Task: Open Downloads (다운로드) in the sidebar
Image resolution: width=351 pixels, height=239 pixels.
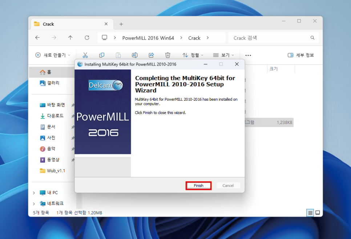Action: click(52, 116)
